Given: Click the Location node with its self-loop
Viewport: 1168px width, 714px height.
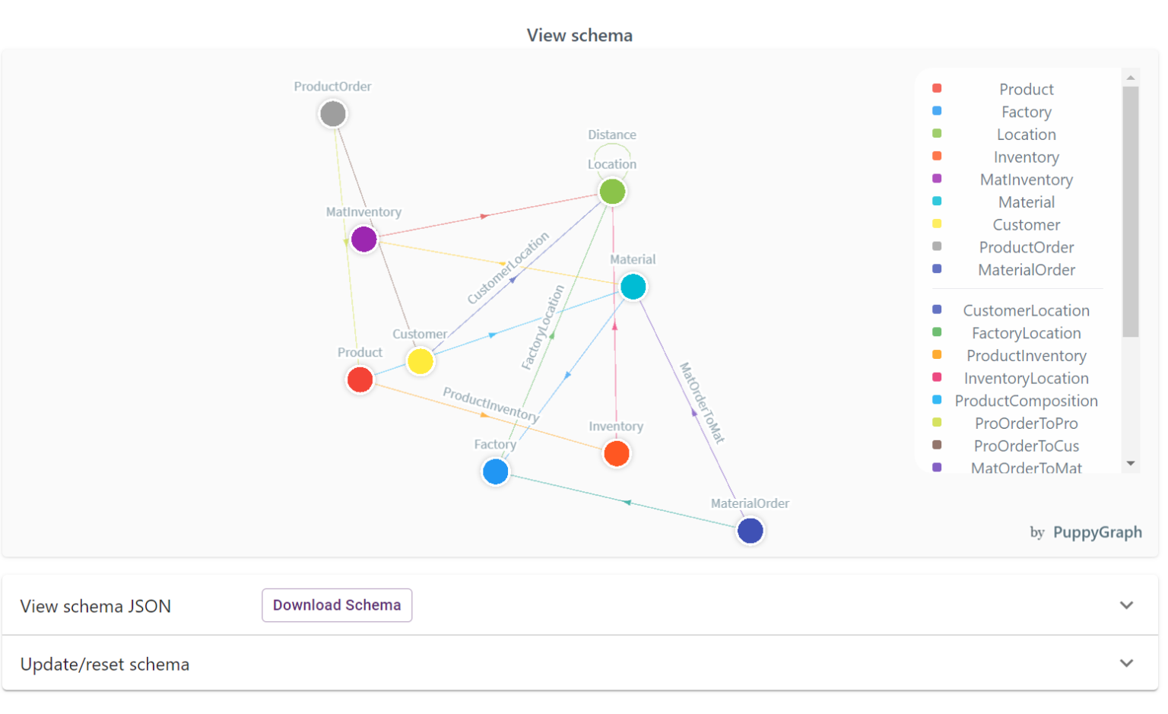Looking at the screenshot, I should point(612,191).
